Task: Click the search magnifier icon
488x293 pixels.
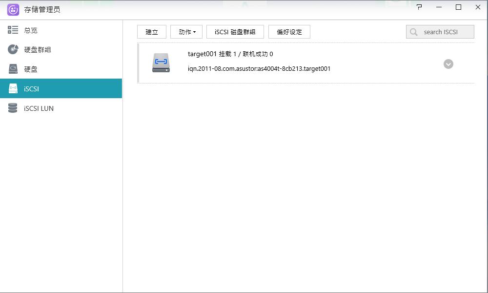Action: 414,31
